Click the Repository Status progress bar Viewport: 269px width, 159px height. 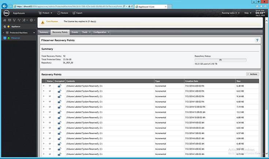pyautogui.click(x=220, y=60)
